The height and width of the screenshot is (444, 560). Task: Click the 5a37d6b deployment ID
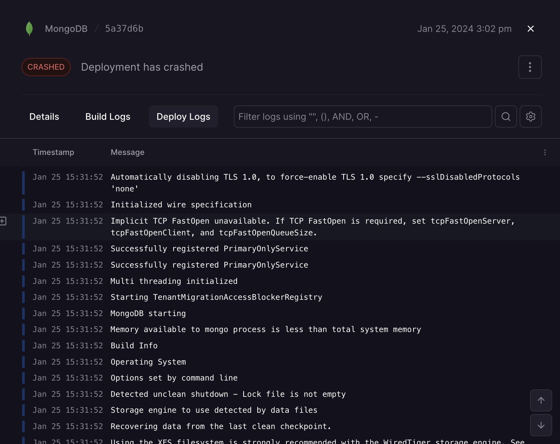[x=124, y=29]
